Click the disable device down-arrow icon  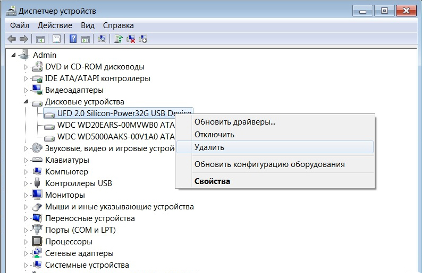(143, 39)
